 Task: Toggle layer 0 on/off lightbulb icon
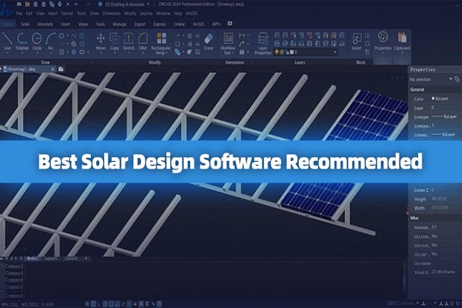tap(276, 52)
